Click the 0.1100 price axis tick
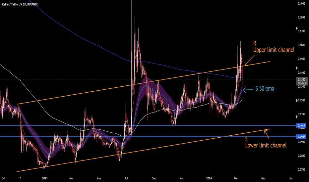 [x=301, y=114]
